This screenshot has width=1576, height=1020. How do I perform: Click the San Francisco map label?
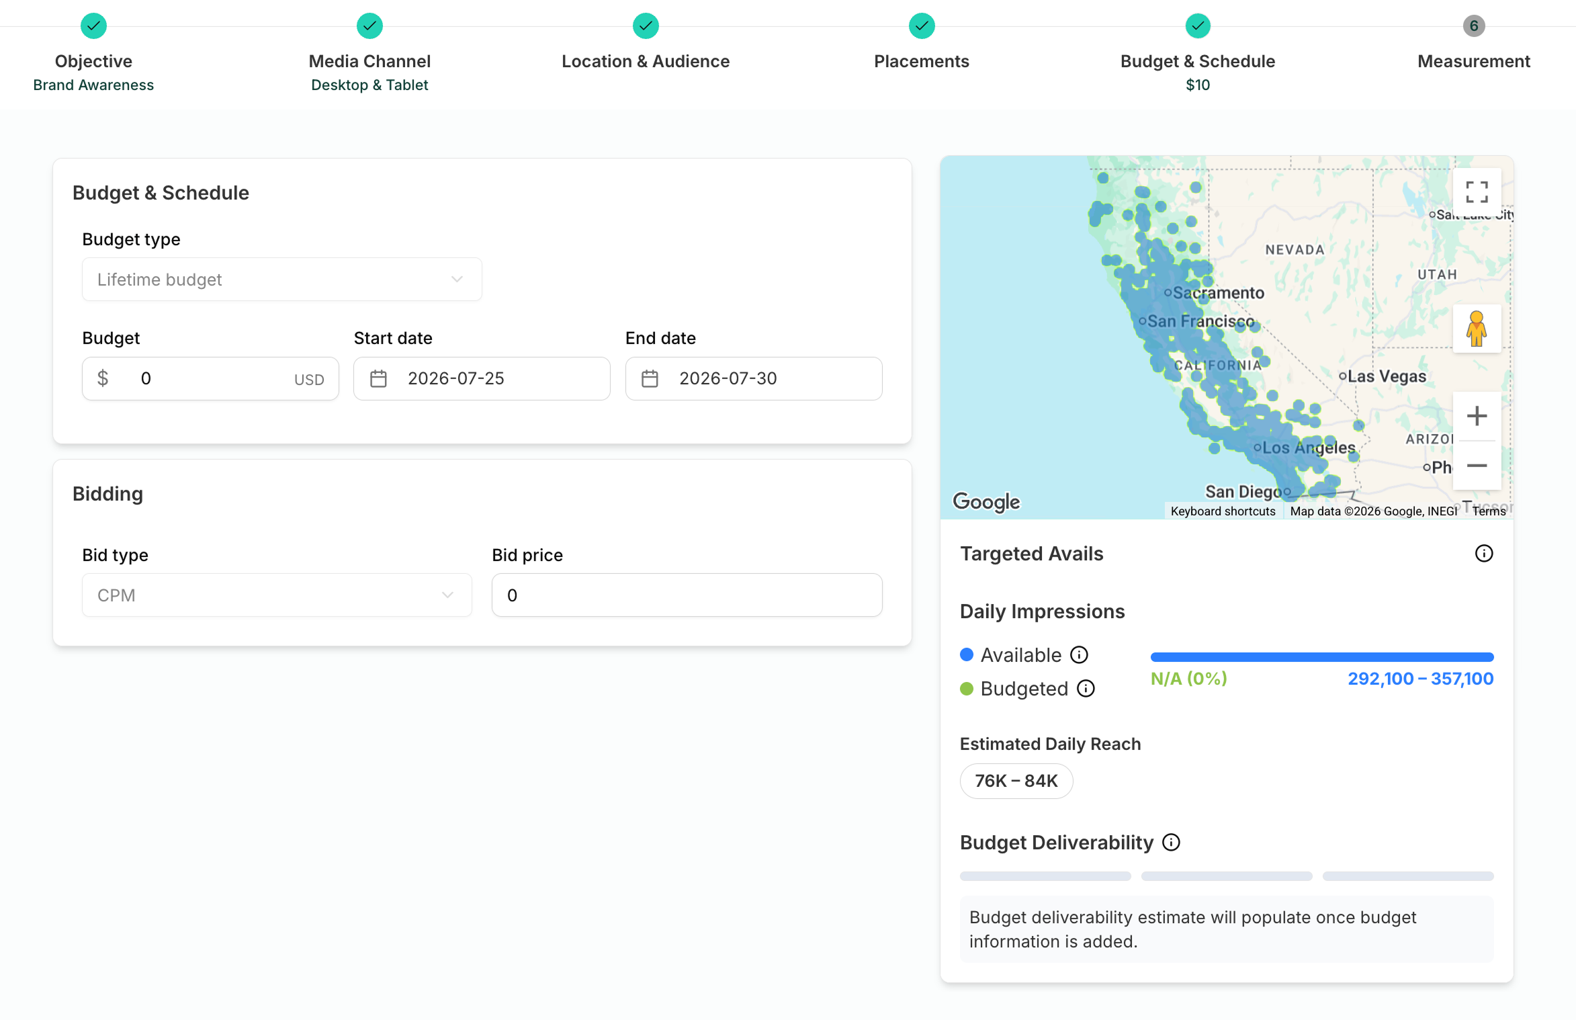pos(1200,321)
